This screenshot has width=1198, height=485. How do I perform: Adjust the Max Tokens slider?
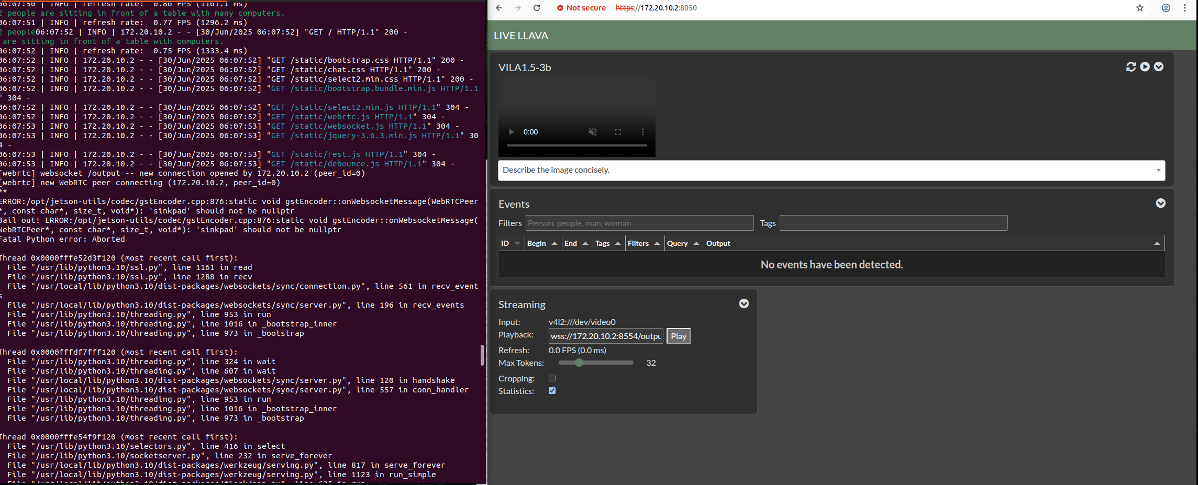(596, 363)
